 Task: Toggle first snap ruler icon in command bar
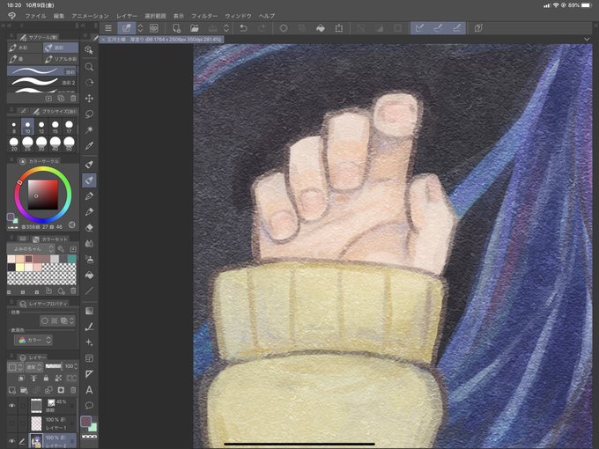[420, 28]
